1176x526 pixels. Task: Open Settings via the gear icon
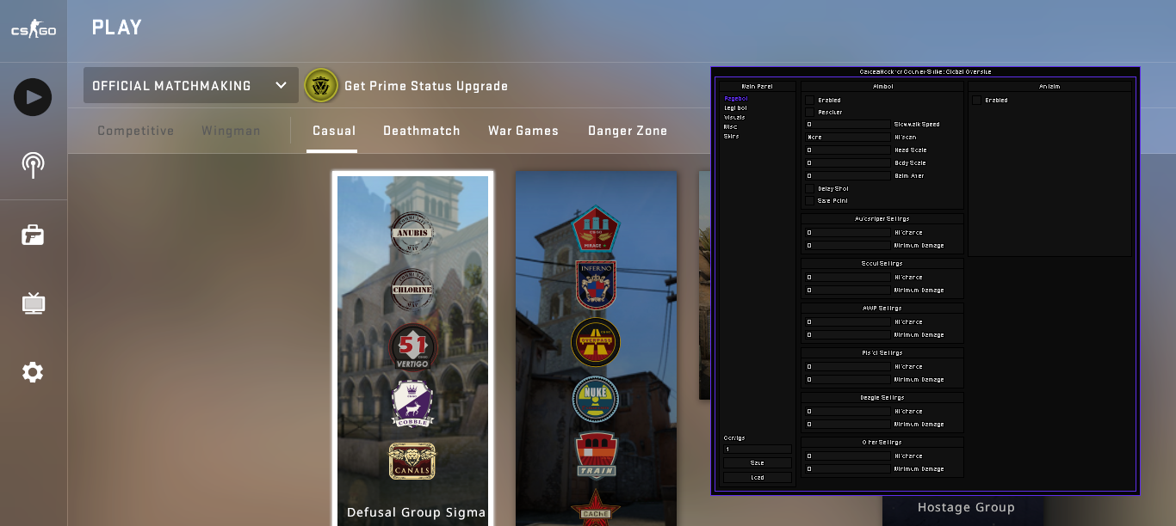pyautogui.click(x=33, y=372)
